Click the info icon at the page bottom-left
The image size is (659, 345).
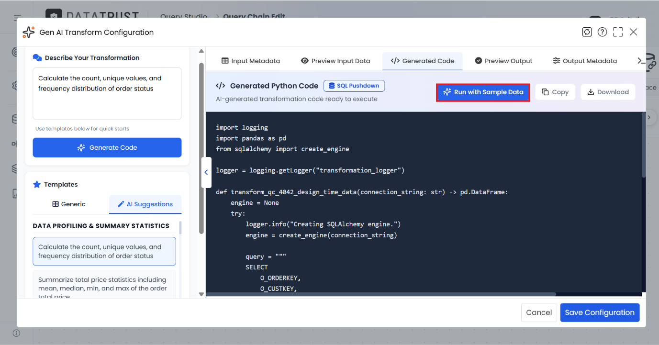(x=16, y=333)
